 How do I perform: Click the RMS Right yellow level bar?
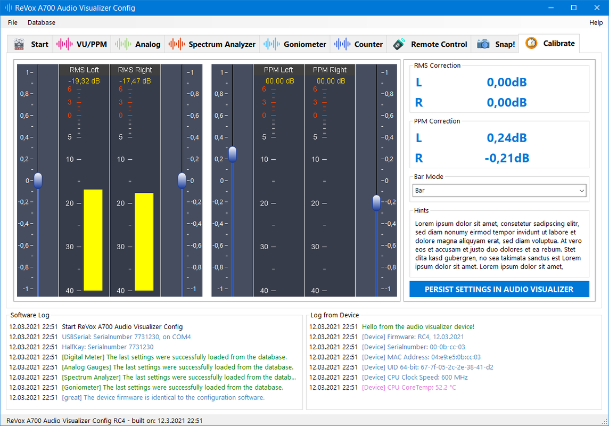click(x=144, y=242)
